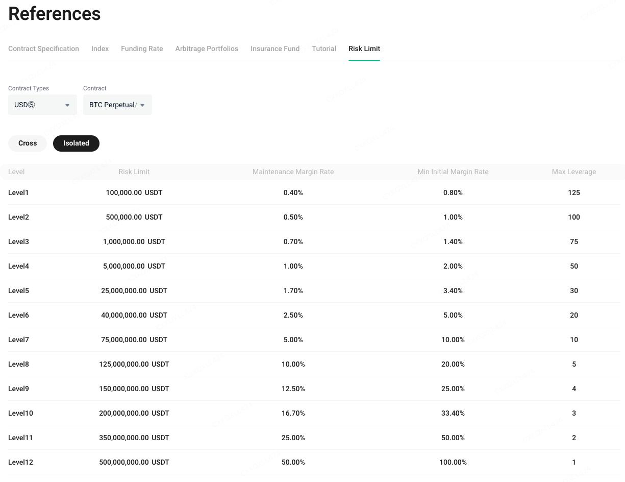
Task: View the Insurance Fund tab
Action: point(275,49)
